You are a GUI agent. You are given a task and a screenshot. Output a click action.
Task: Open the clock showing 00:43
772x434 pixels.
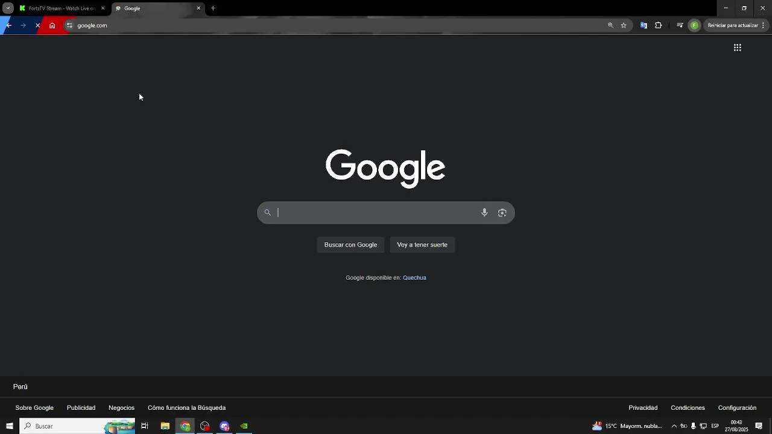[x=736, y=426]
